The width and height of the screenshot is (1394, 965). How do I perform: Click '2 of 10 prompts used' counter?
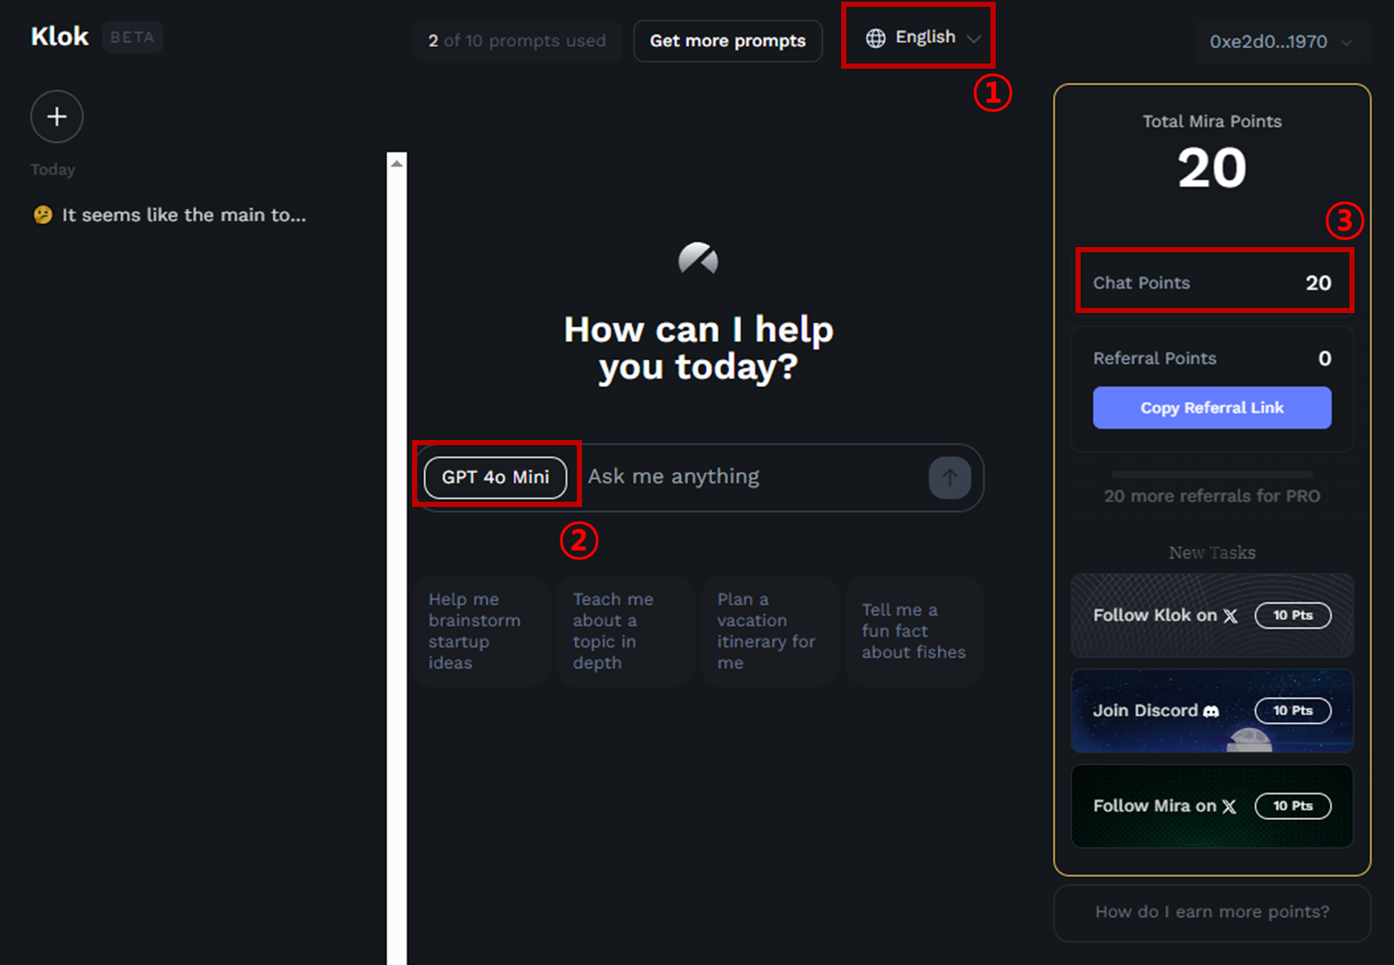click(517, 41)
